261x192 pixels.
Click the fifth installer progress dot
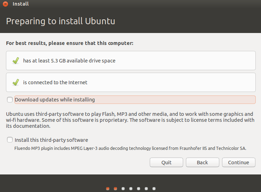[139, 188]
